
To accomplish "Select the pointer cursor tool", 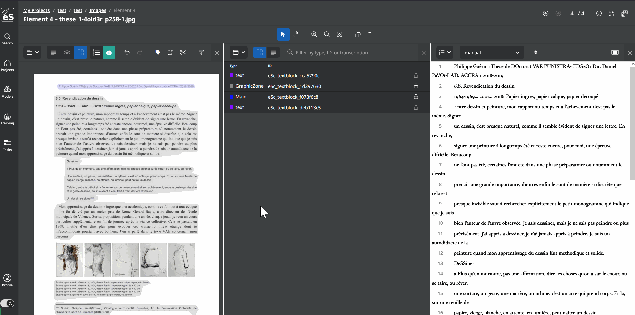I will (x=283, y=34).
